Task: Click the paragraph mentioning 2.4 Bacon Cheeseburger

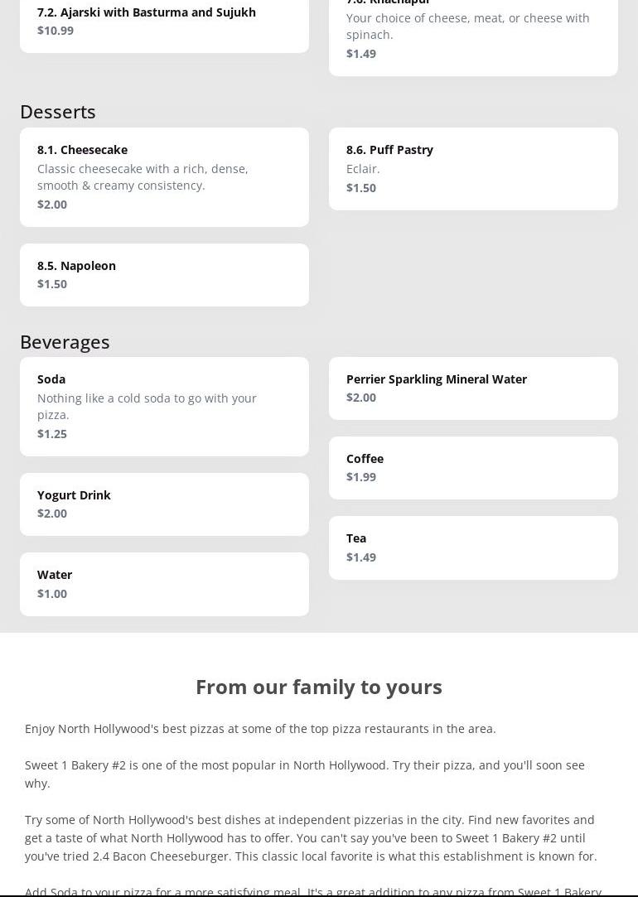Action: (311, 837)
